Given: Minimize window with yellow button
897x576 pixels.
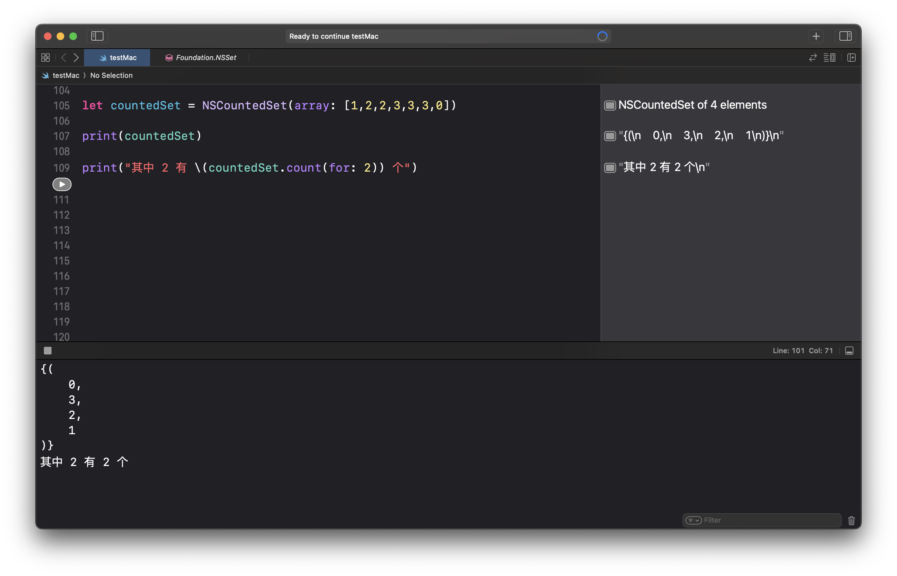Looking at the screenshot, I should (x=60, y=36).
